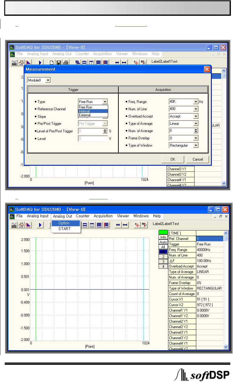This screenshot has height=382, width=233.
Task: Click the red-blue spectrum icon in upper toolbar
Action: pos(28,62)
